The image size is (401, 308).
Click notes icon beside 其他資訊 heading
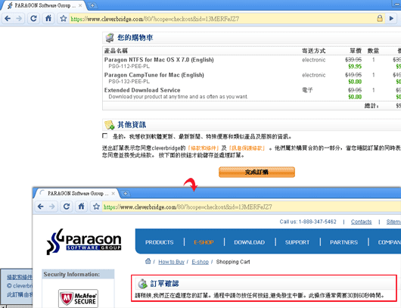pos(110,125)
